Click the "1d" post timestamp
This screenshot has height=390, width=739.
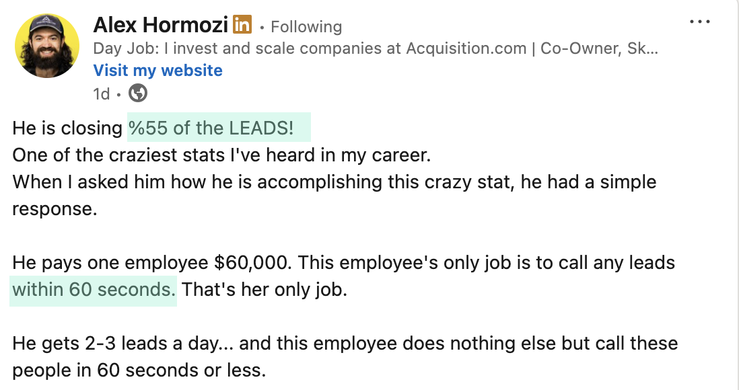click(x=101, y=93)
